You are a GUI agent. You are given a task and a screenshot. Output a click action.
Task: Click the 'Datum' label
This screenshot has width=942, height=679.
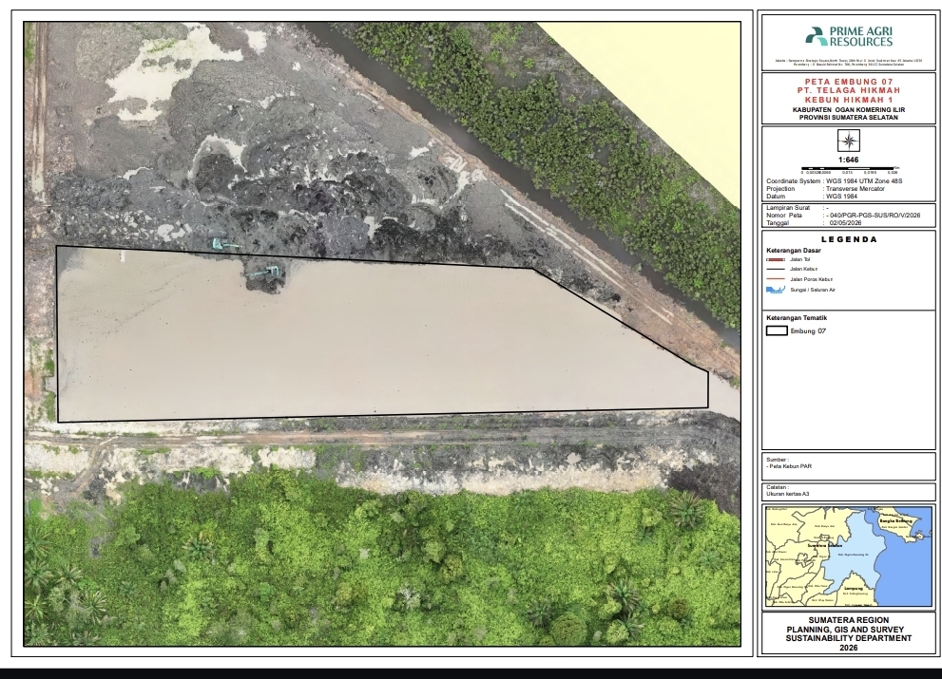pos(776,197)
